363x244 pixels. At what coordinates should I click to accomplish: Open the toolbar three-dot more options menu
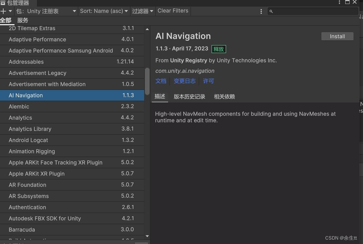(261, 11)
